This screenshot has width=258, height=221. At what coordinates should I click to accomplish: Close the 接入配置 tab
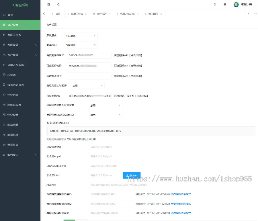(161, 14)
